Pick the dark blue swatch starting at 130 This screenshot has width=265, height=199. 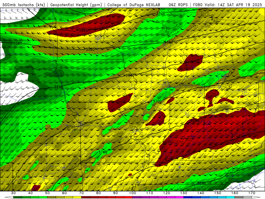pos(188,197)
